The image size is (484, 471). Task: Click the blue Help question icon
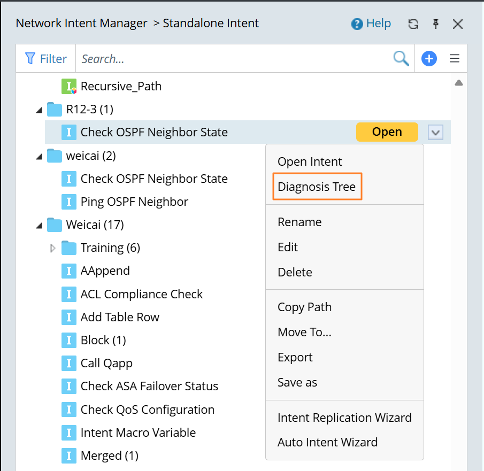click(357, 24)
